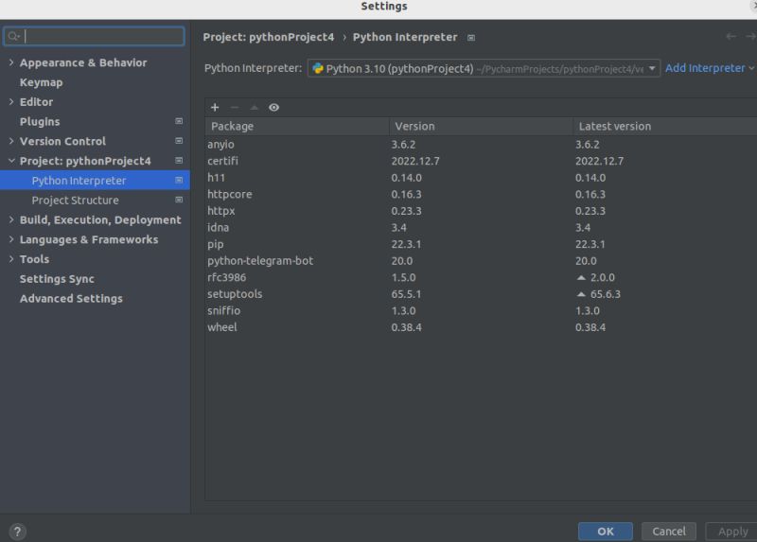Click the plus icon to install a package
The image size is (757, 542).
(215, 107)
